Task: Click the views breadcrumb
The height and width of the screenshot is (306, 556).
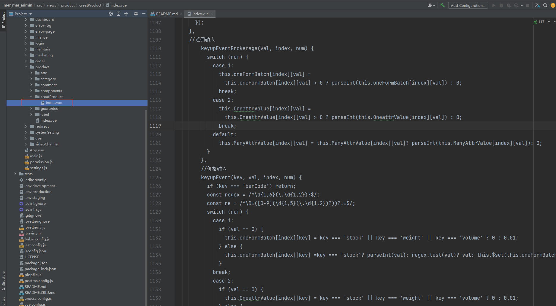Action: coord(51,5)
